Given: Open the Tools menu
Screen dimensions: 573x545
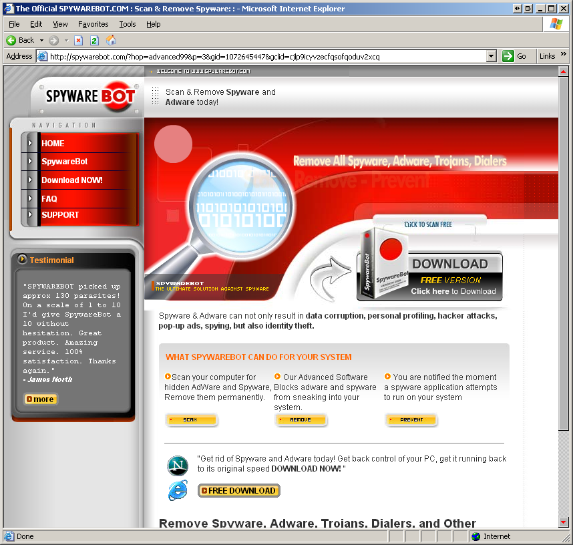Looking at the screenshot, I should pyautogui.click(x=128, y=24).
